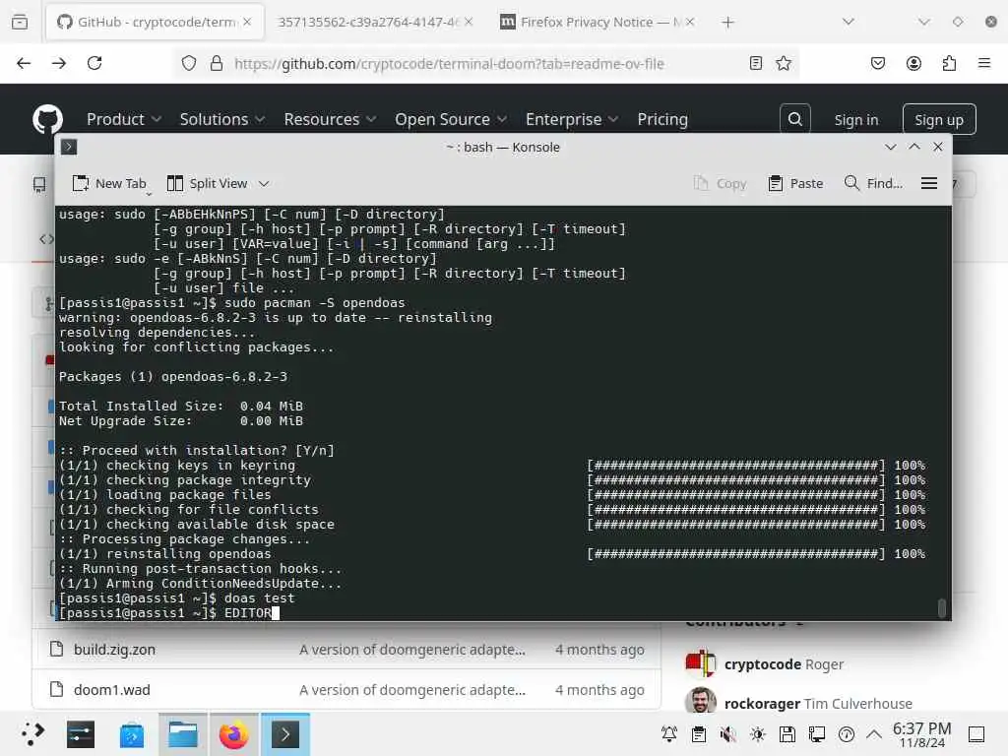Image resolution: width=1008 pixels, height=756 pixels.
Task: Open doom1.wad file link
Action: [112, 690]
